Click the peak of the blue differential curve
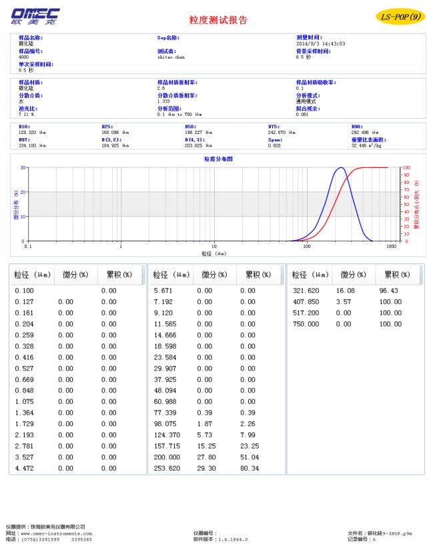 click(341, 168)
